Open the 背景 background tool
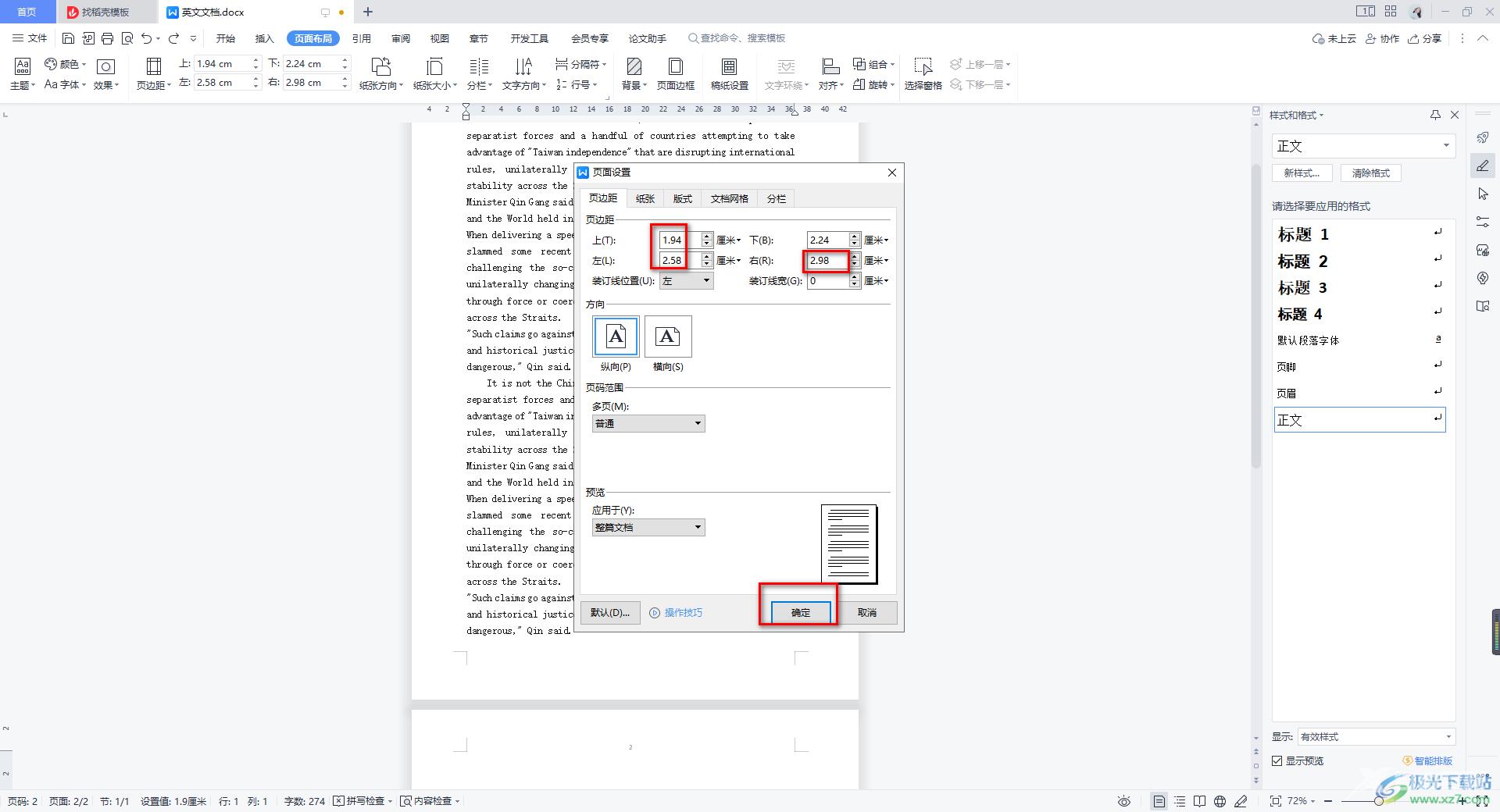The width and height of the screenshot is (1500, 812). 634,73
